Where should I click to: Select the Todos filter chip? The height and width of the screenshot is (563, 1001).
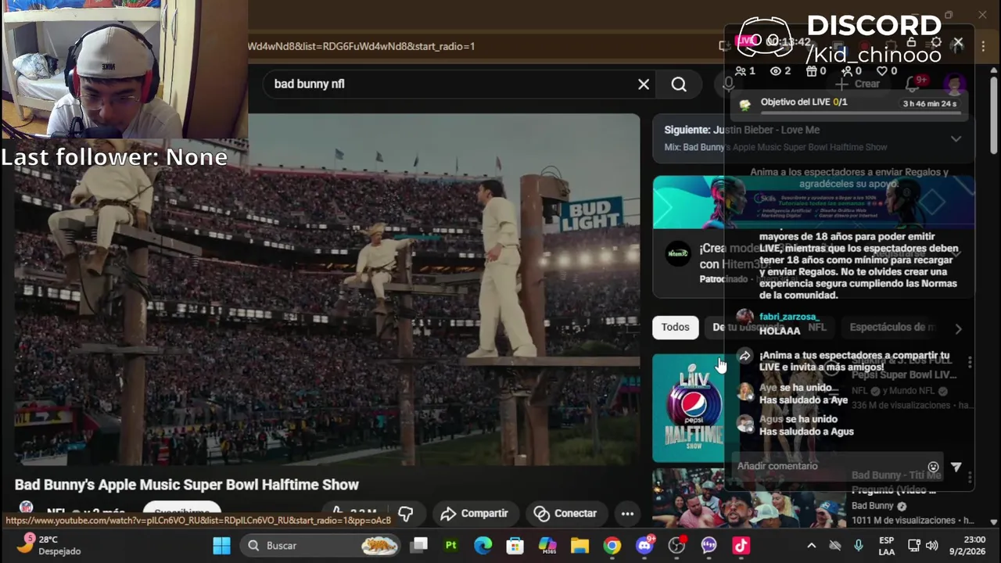(x=676, y=327)
